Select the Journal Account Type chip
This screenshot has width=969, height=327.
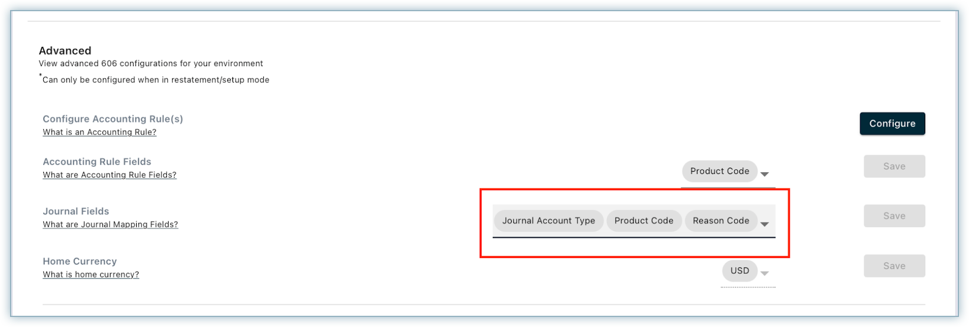click(548, 221)
